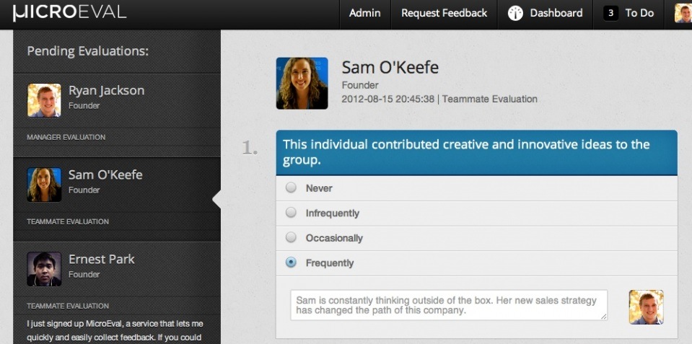Open the To Do list

(639, 13)
